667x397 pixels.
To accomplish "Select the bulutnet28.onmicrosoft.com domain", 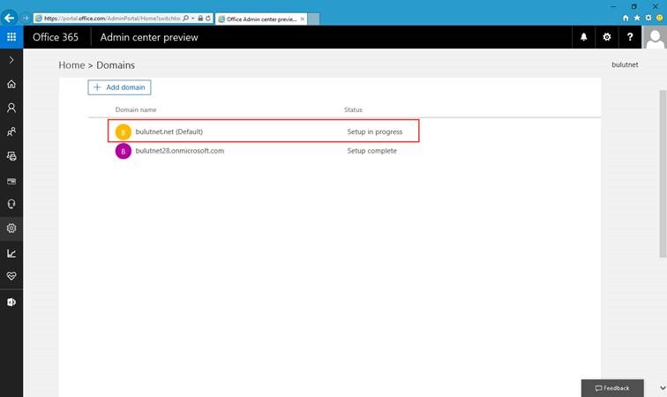I will (179, 151).
